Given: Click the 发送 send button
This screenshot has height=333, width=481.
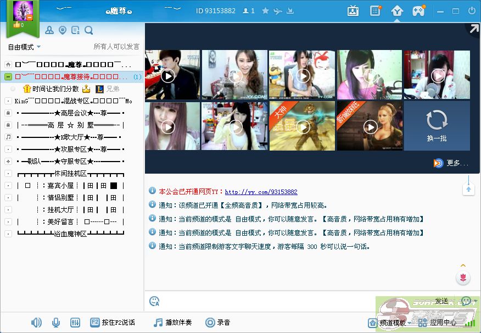Looking at the screenshot, I should pyautogui.click(x=441, y=301).
